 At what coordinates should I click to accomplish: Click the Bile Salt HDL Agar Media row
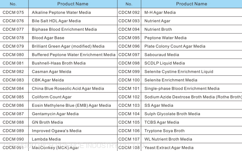point(56,21)
